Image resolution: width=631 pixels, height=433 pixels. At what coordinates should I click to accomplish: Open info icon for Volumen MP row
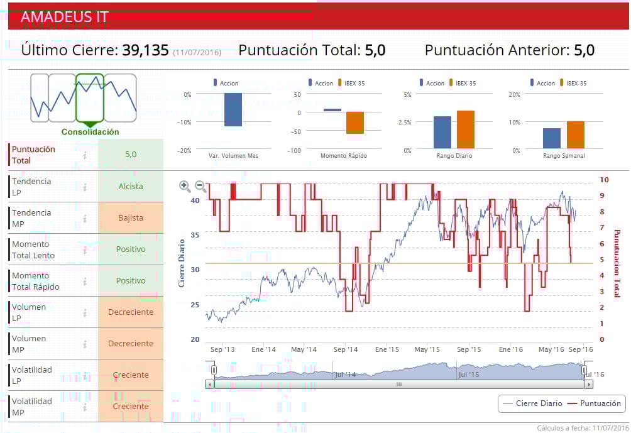pos(85,344)
